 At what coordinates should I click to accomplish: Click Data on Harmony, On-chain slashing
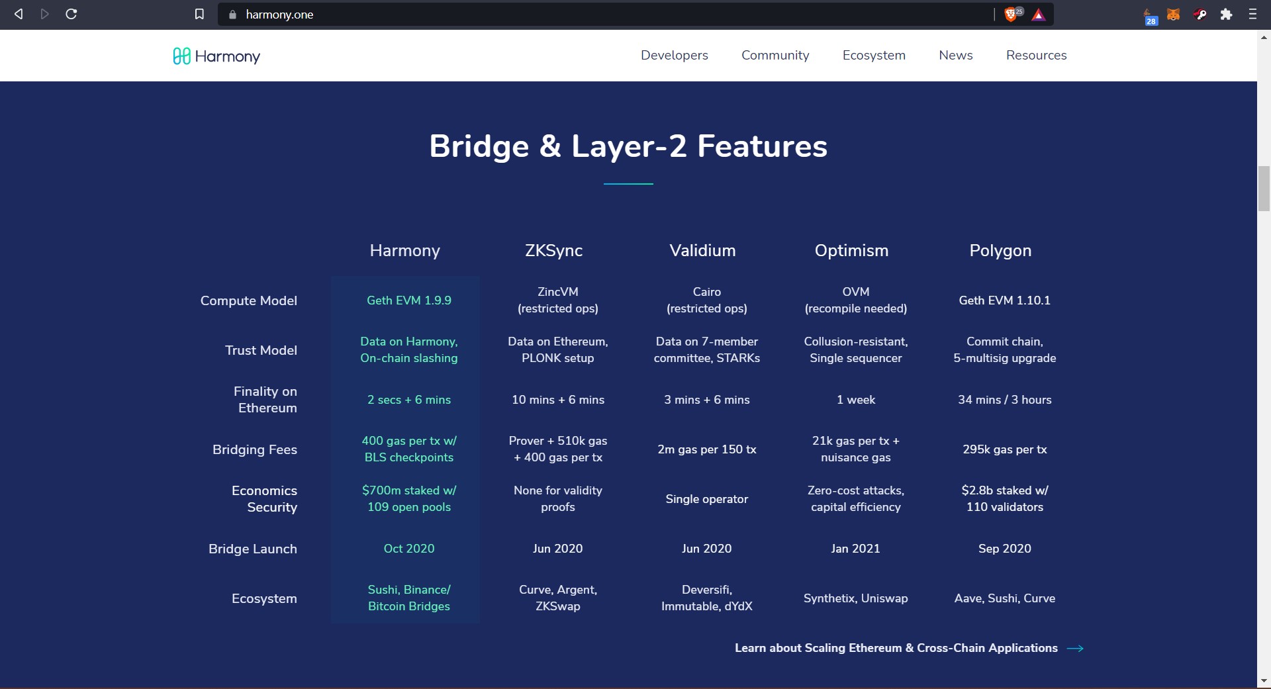(409, 349)
